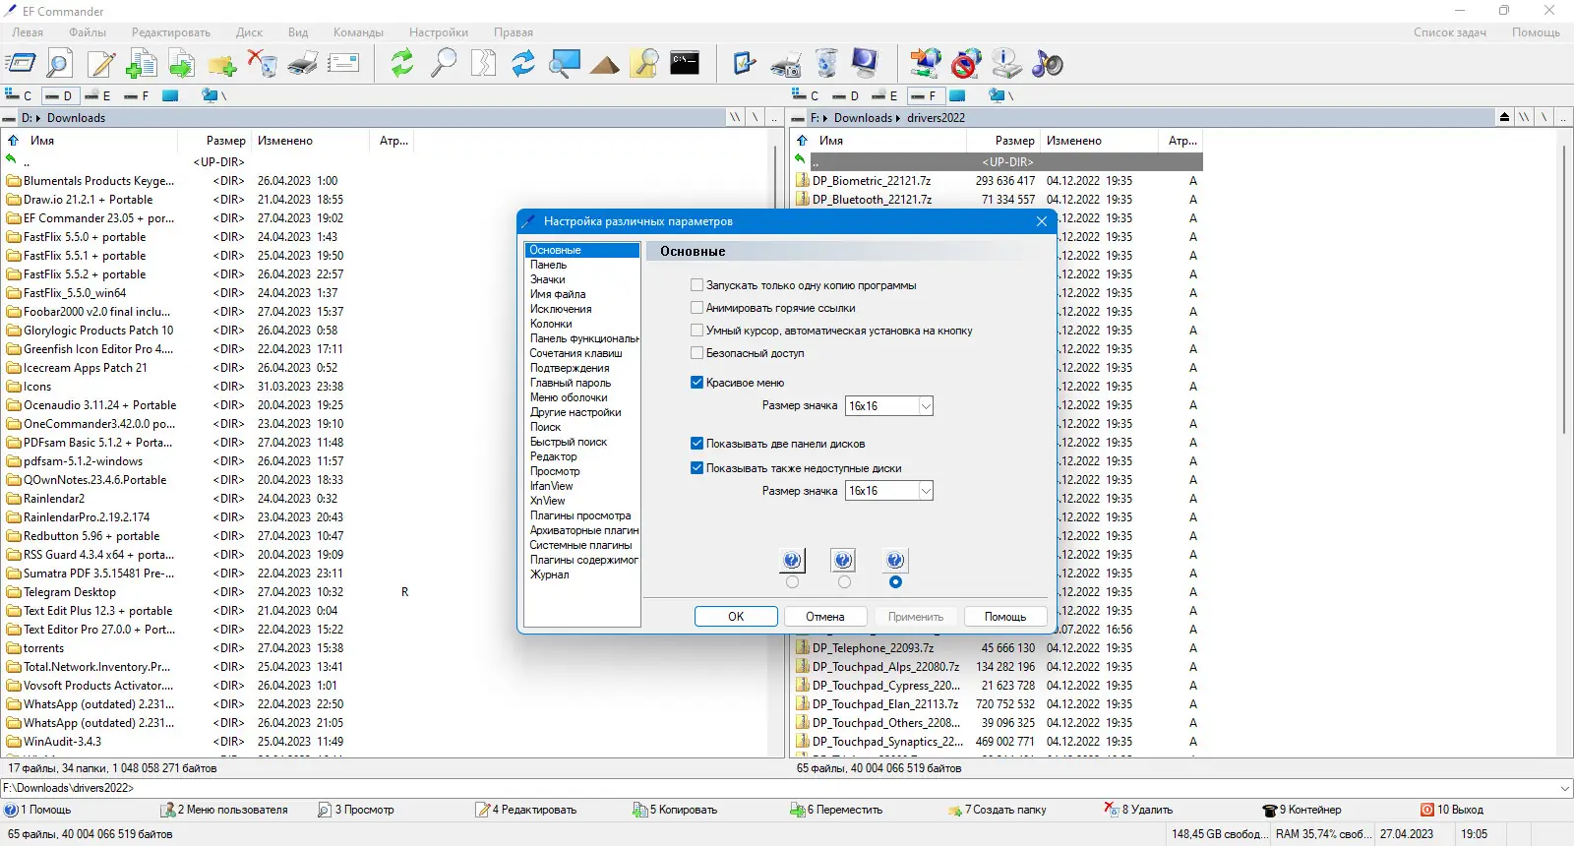Image resolution: width=1574 pixels, height=846 pixels.
Task: Click the 'Отмена' button in the dialog
Action: tap(825, 617)
